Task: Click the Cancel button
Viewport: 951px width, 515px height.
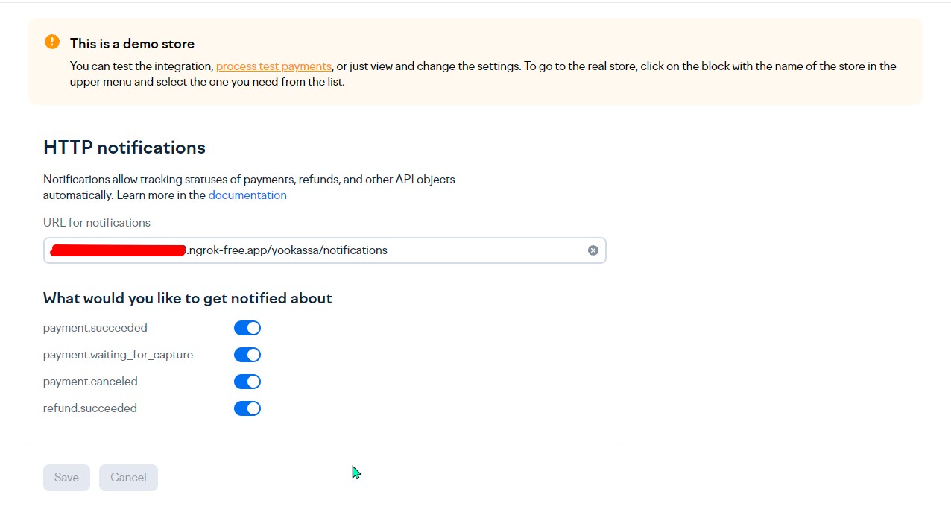Action: click(128, 478)
